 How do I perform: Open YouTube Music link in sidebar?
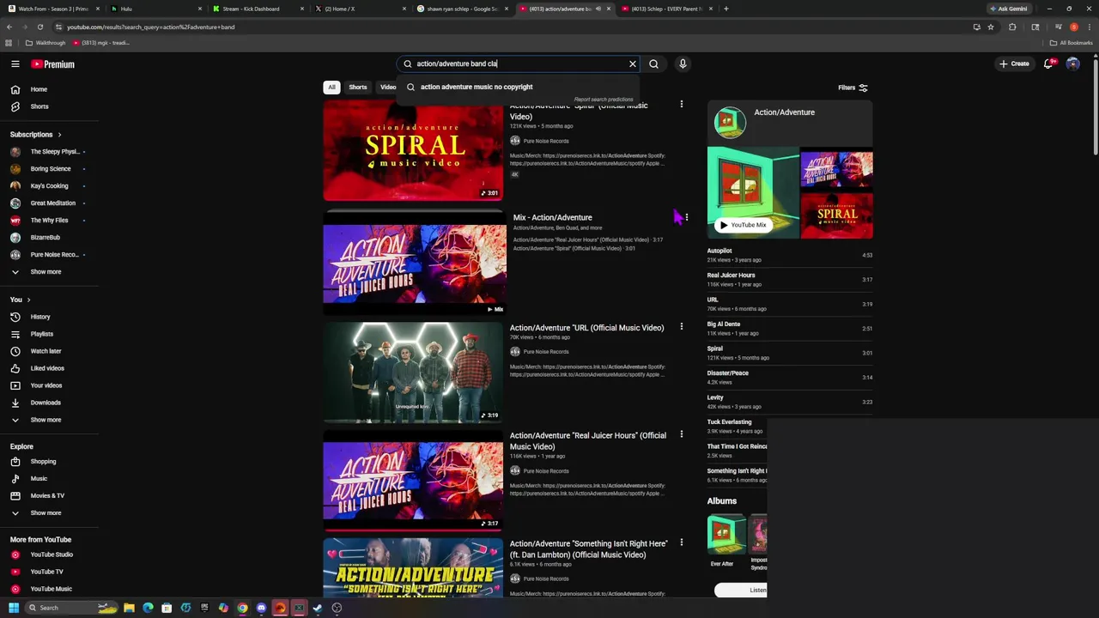click(x=50, y=589)
